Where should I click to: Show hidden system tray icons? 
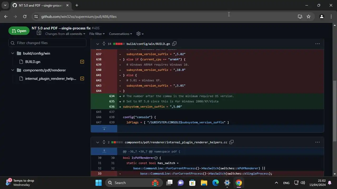point(276,183)
